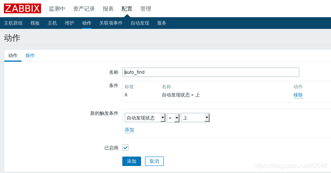The height and width of the screenshot is (173, 331).
Task: Go to 主机群组 submenu
Action: pos(13,23)
